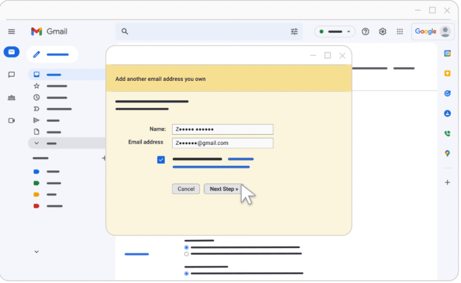Open the active status dropdown
Image resolution: width=461 pixels, height=283 pixels.
coord(335,32)
